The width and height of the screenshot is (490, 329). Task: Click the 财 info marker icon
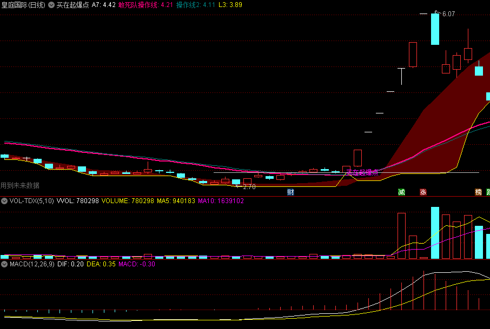point(290,192)
